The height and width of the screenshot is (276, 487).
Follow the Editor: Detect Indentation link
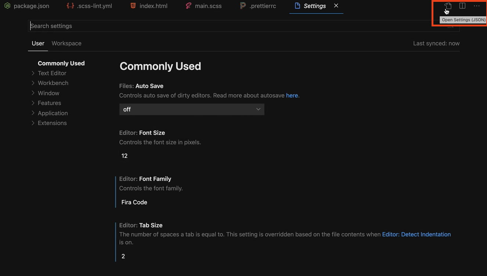(416, 235)
